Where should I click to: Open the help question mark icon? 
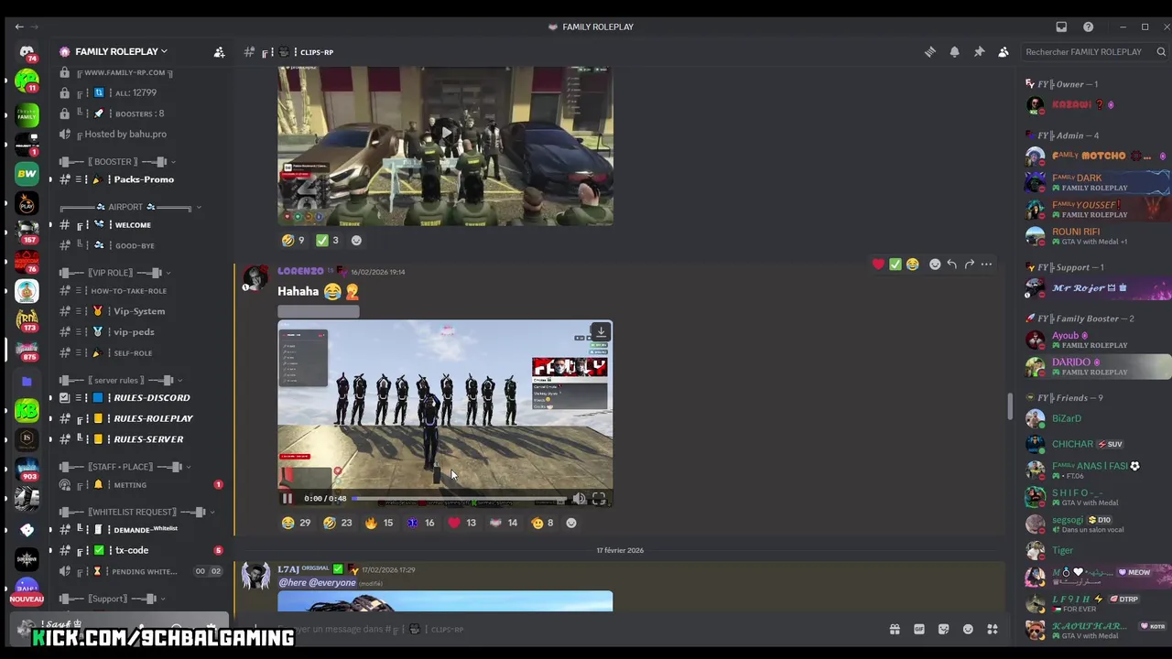pyautogui.click(x=1088, y=27)
